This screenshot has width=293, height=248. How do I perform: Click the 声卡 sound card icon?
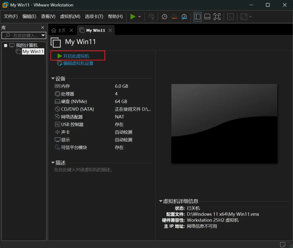[x=57, y=132]
